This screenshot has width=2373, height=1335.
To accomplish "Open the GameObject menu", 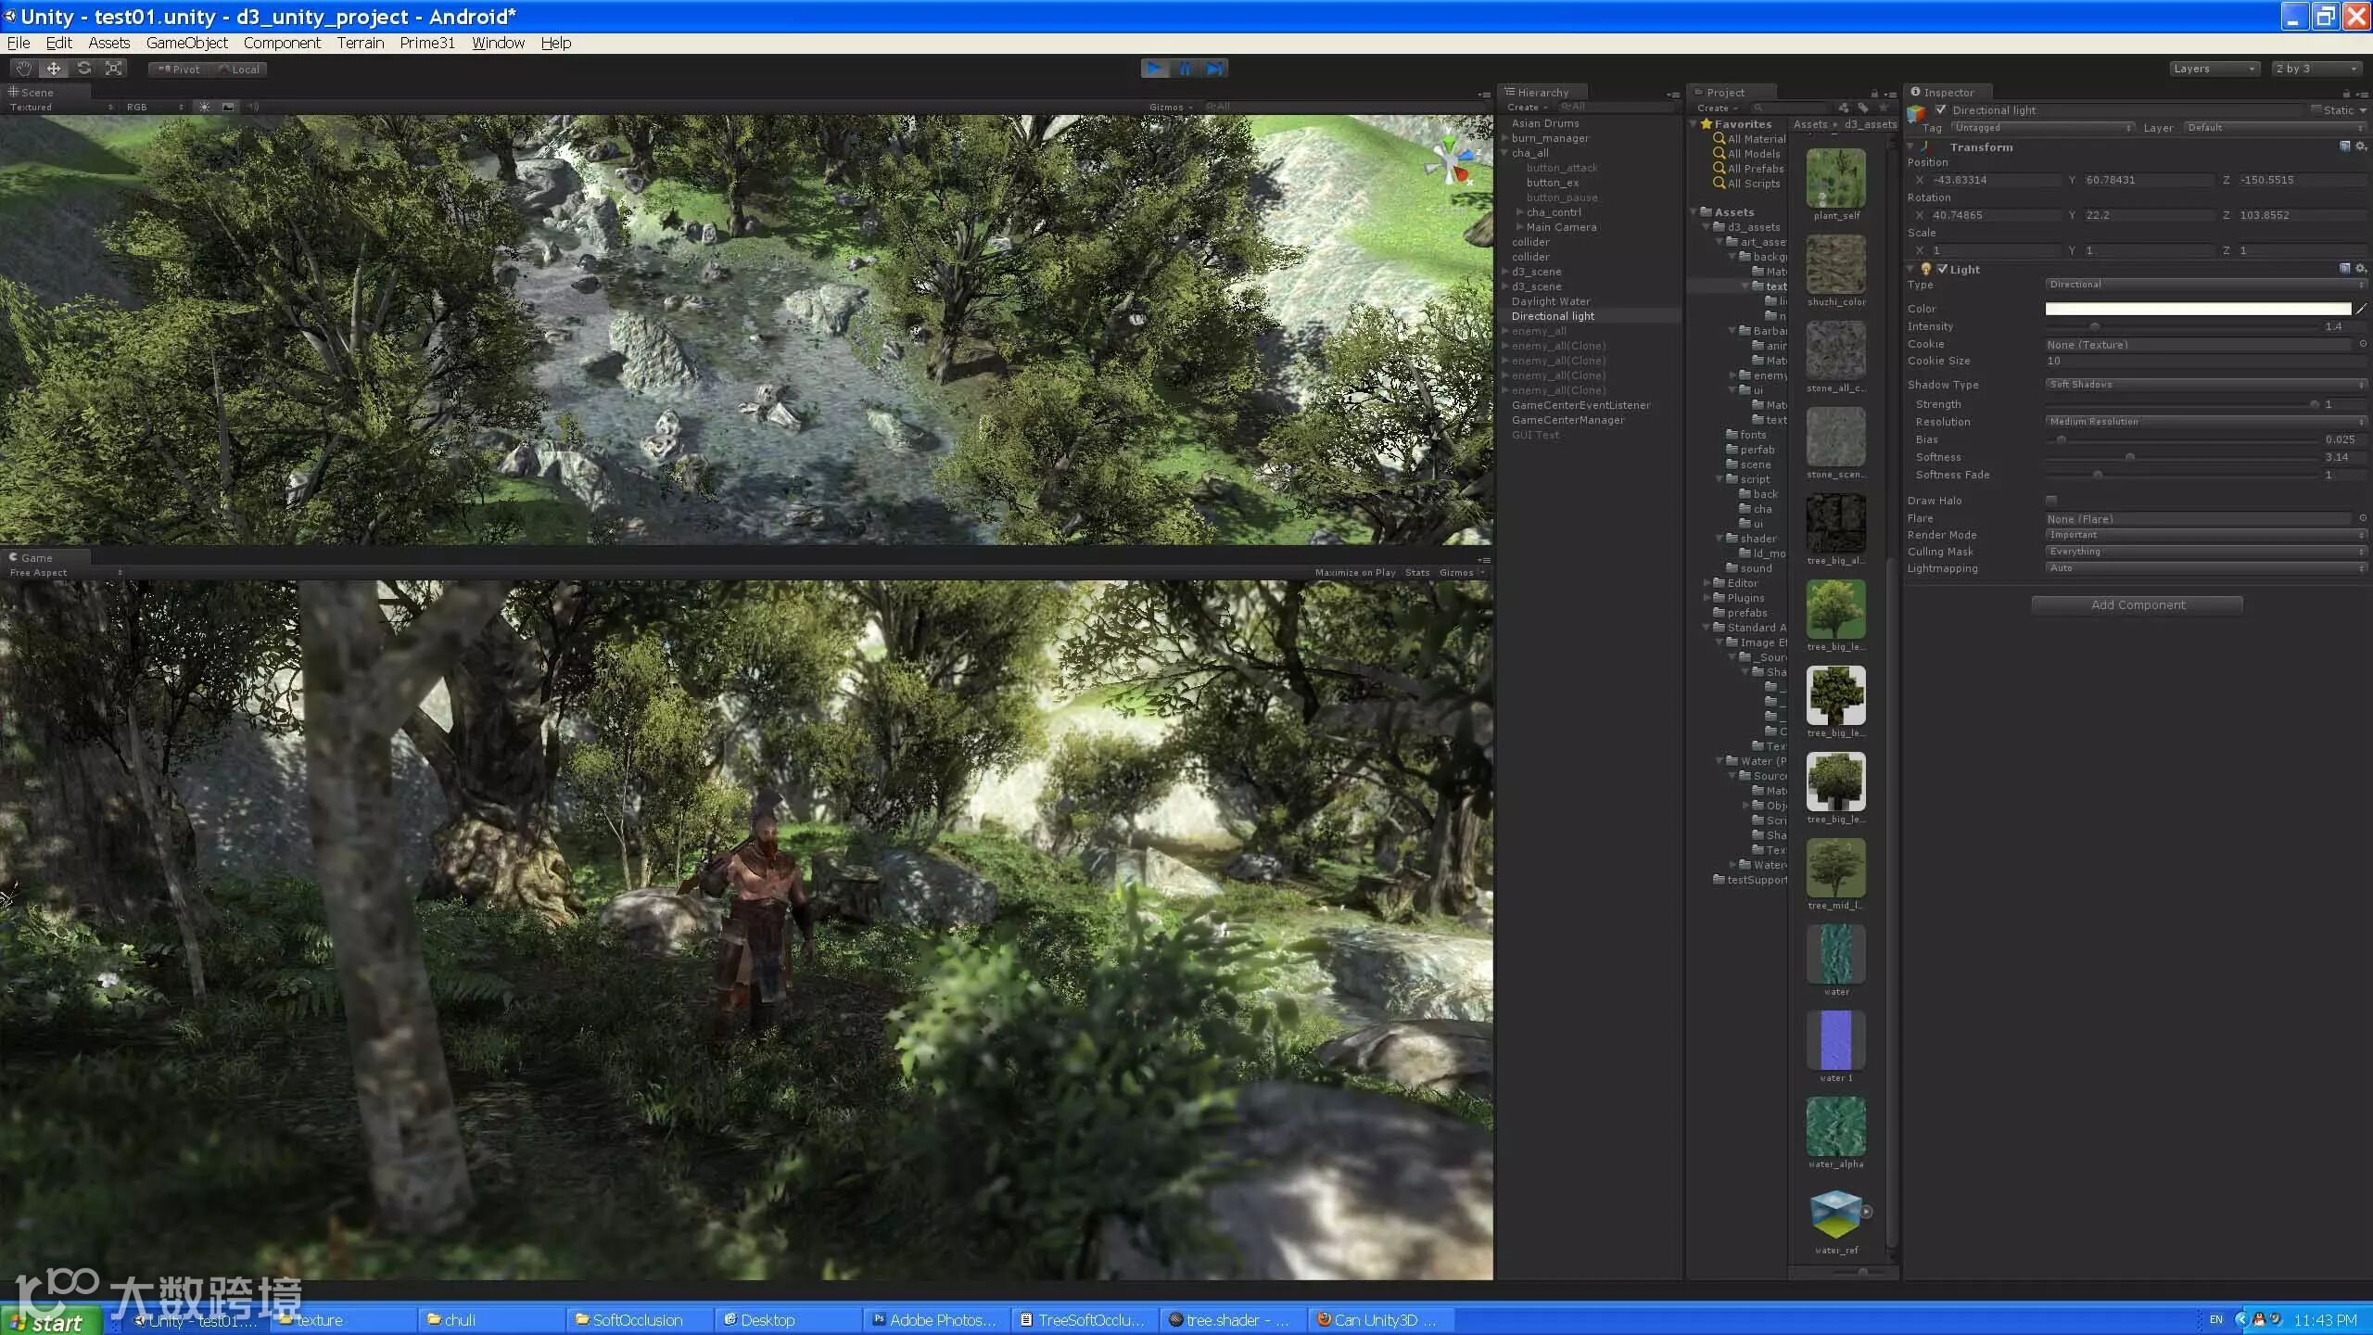I will pos(186,43).
